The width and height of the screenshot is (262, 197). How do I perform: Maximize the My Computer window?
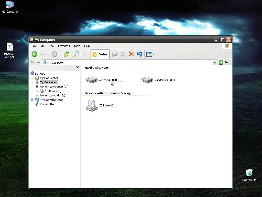click(x=223, y=40)
